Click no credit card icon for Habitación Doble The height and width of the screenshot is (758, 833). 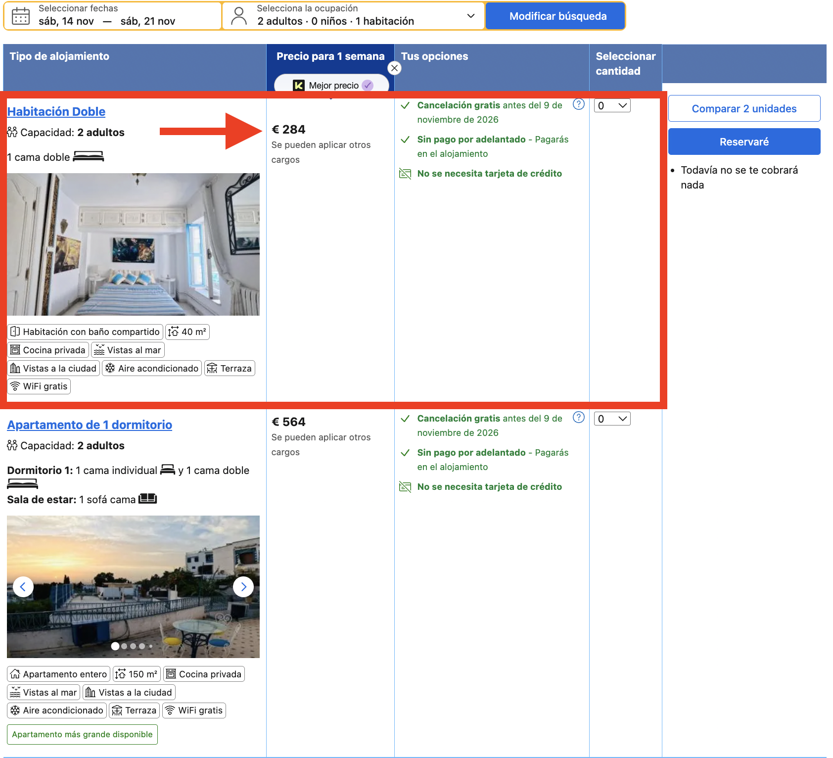(405, 174)
